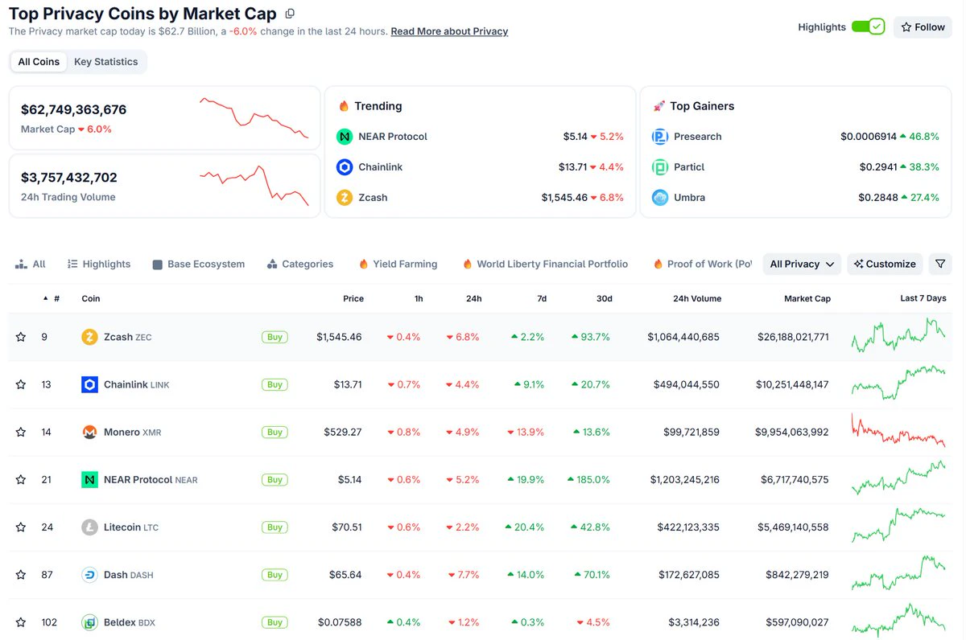Viewport: 966px width, 640px height.
Task: Click Buy button for Zcash
Action: coord(275,337)
